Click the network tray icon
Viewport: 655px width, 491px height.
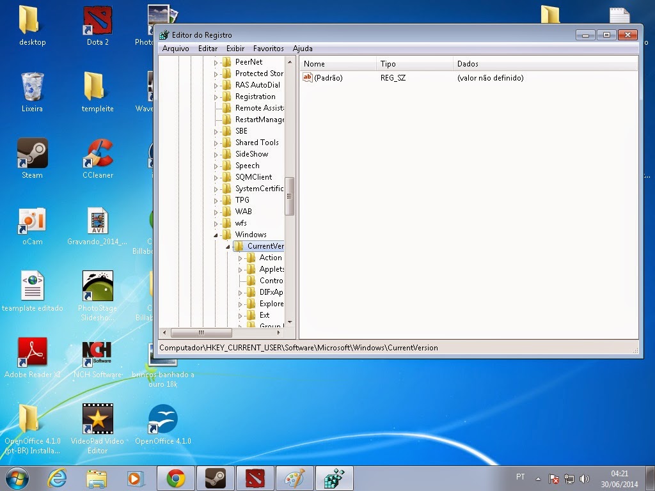(x=569, y=479)
